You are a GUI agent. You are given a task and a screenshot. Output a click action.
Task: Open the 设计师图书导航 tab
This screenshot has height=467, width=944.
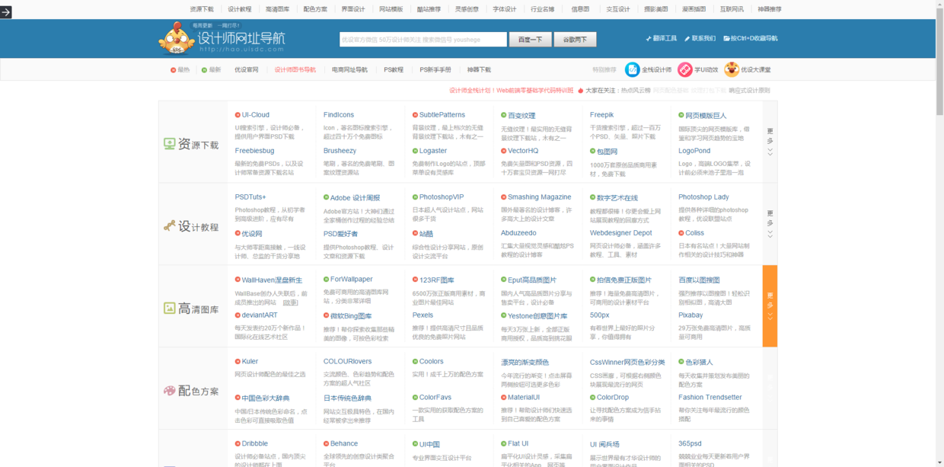(295, 69)
